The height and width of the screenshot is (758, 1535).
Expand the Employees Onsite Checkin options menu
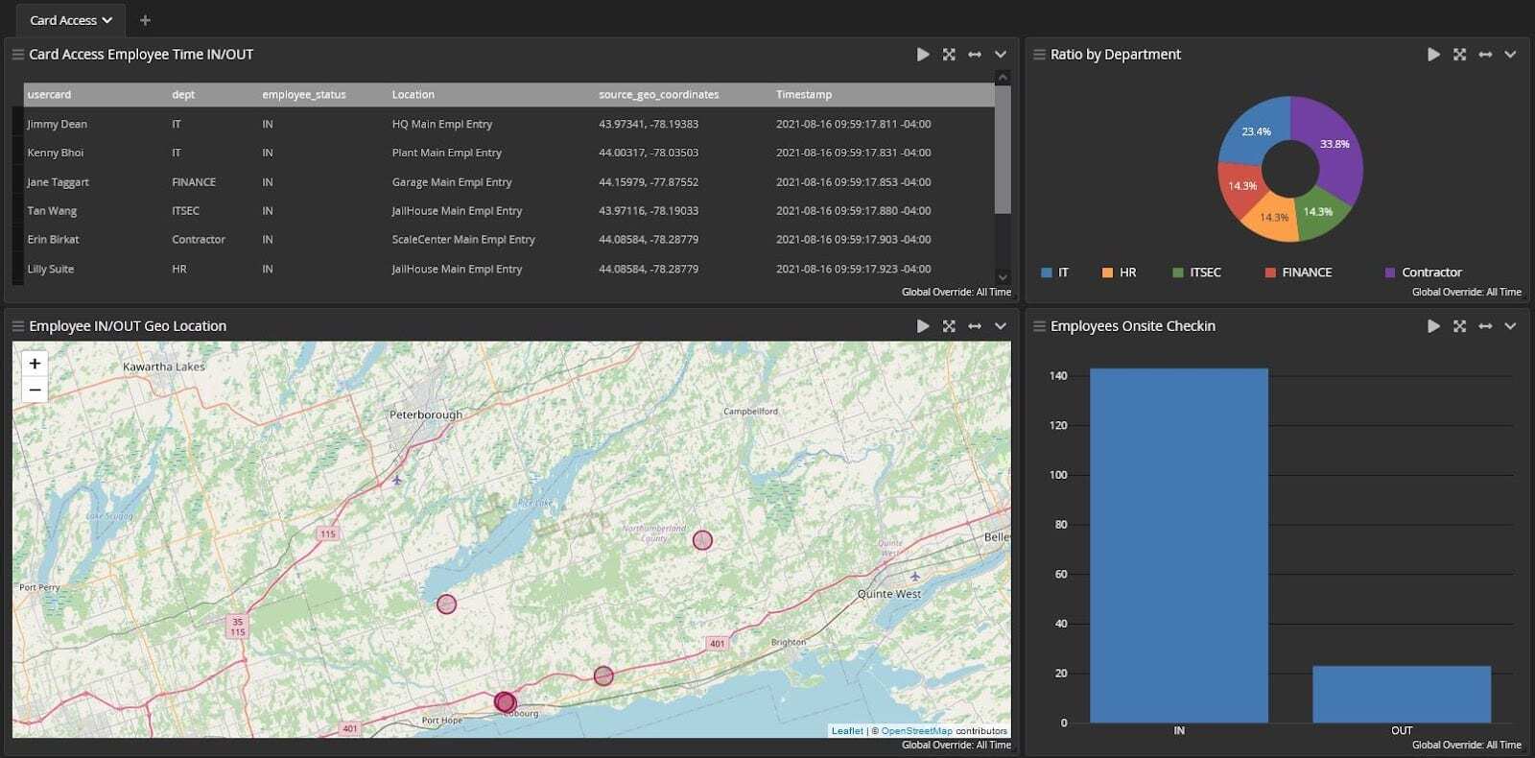1510,326
